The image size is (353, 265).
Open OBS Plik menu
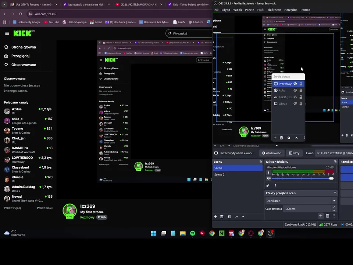[216, 10]
